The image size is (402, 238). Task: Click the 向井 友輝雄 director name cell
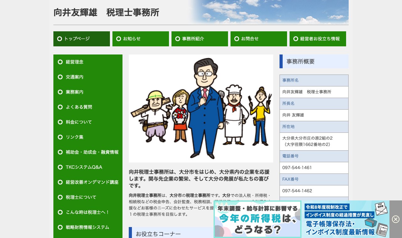pos(314,115)
